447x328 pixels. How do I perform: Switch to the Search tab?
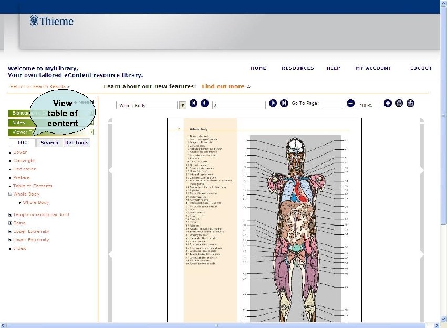coord(49,142)
